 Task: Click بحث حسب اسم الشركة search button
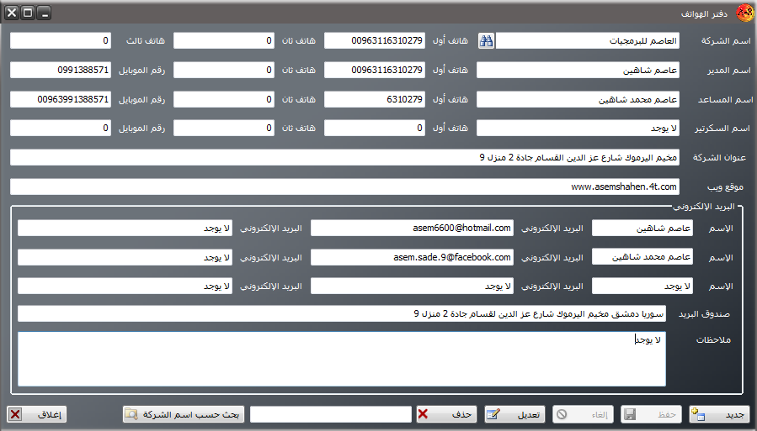click(184, 414)
